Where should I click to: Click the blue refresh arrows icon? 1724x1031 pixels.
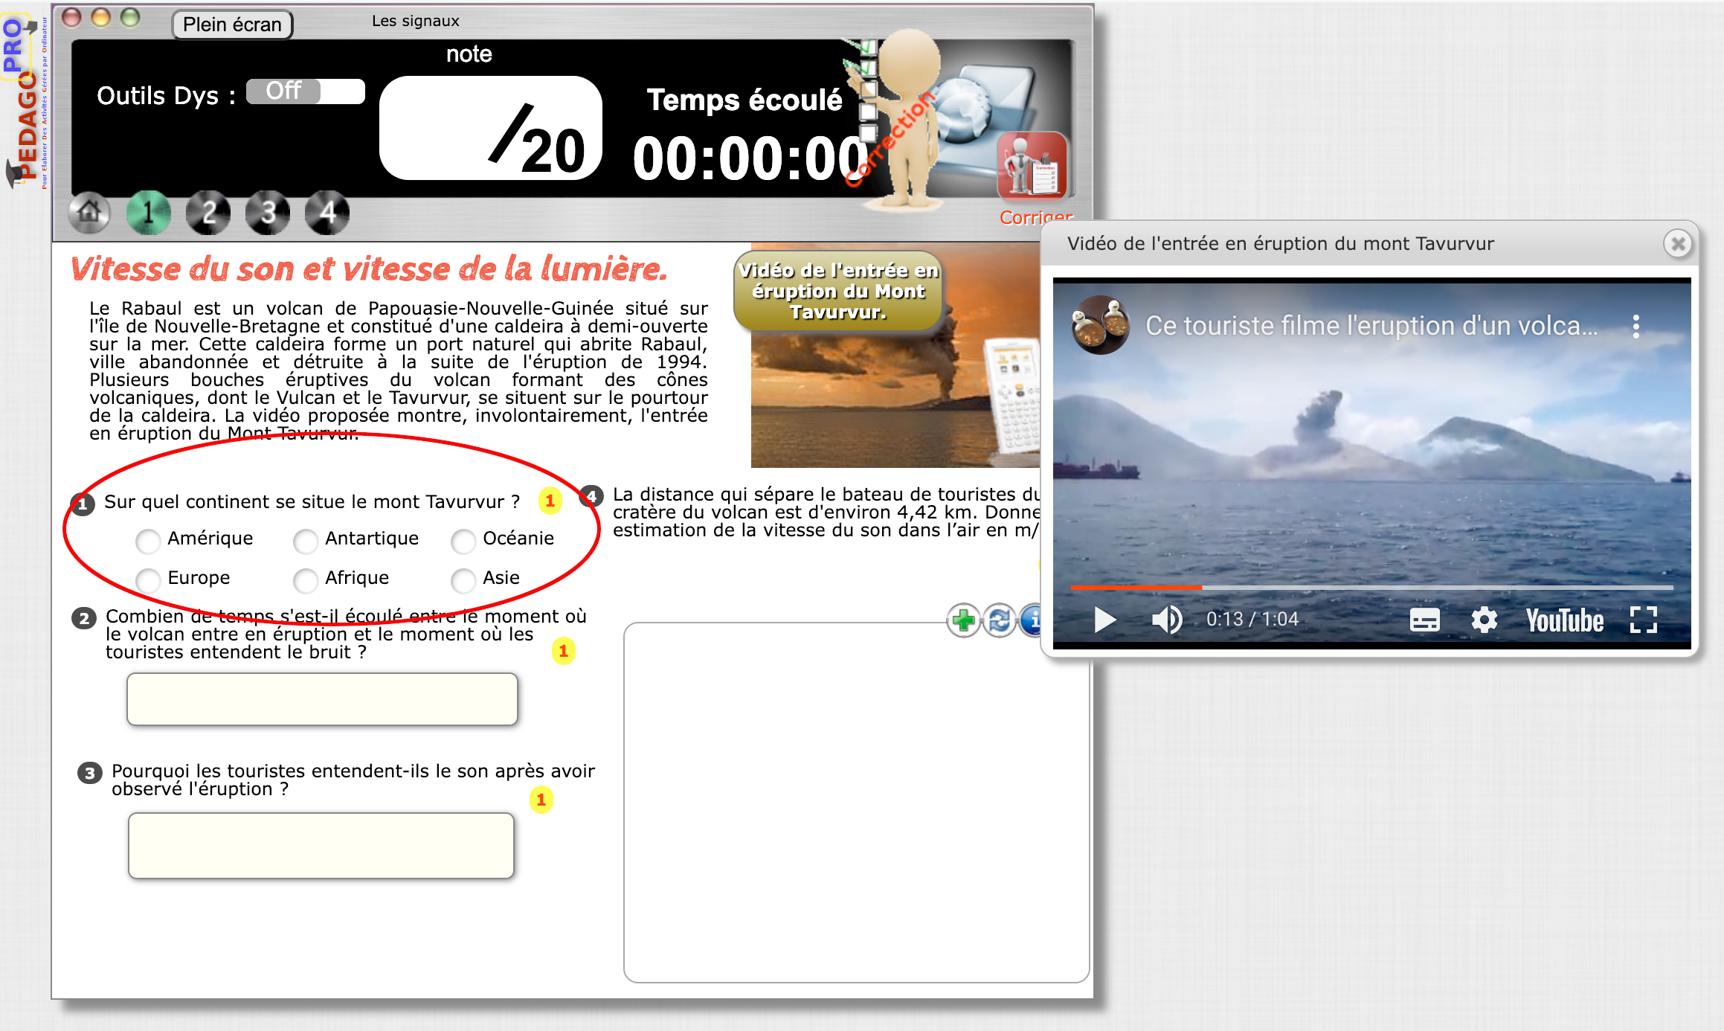click(x=999, y=620)
